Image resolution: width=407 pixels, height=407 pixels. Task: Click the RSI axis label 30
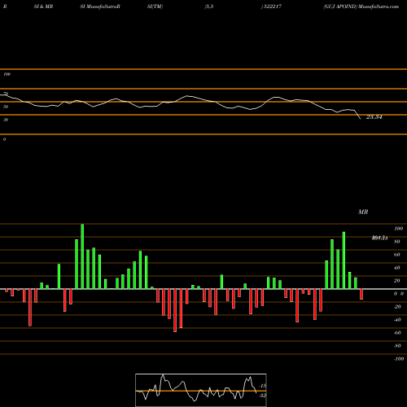pyautogui.click(x=6, y=120)
